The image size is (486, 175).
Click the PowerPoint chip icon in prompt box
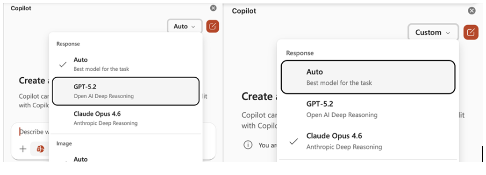(40, 149)
